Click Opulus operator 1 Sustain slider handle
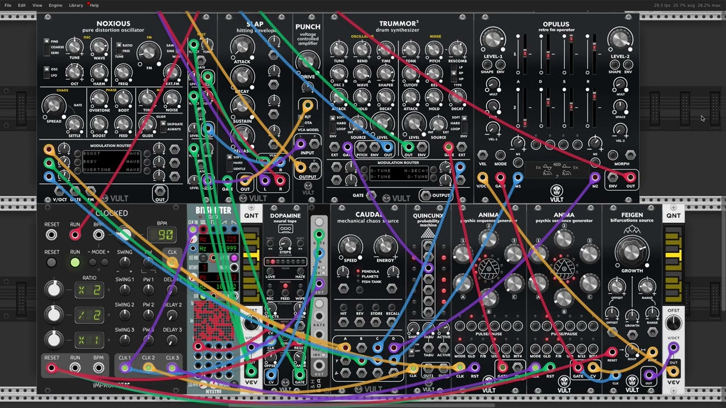The height and width of the screenshot is (408, 726). 572,40
